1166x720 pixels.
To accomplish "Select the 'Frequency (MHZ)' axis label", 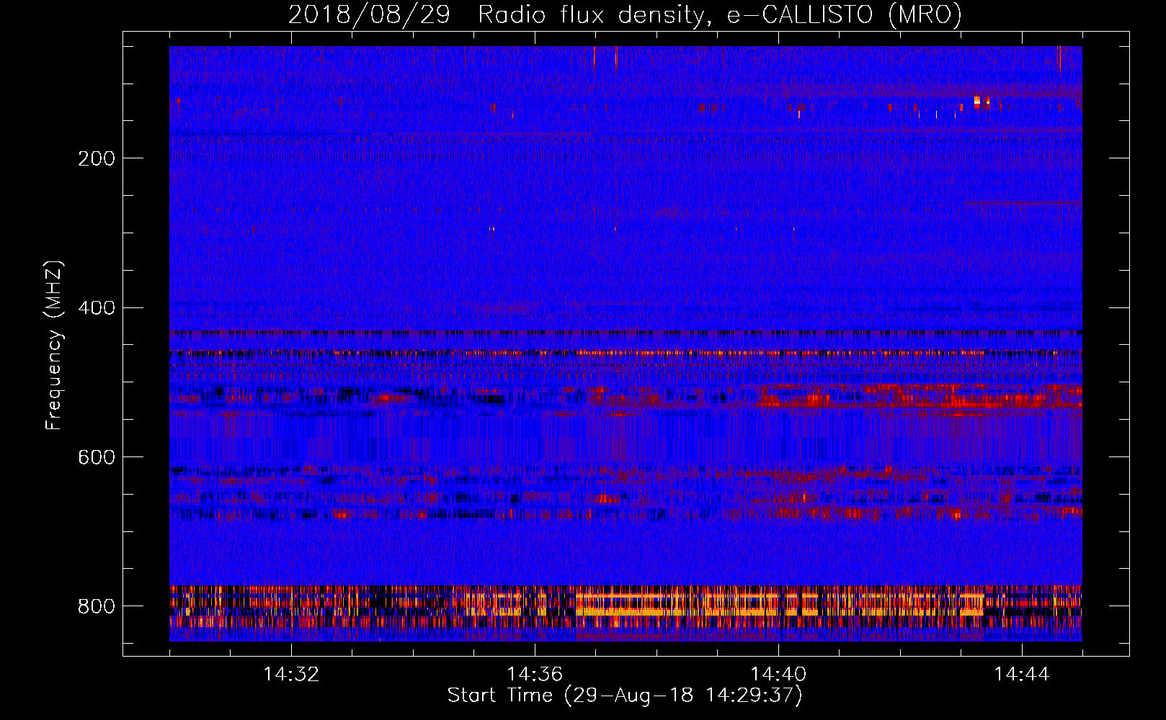I will 54,345.
